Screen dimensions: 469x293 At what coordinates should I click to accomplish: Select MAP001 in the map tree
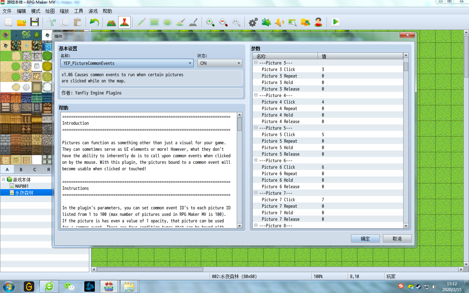(x=22, y=186)
